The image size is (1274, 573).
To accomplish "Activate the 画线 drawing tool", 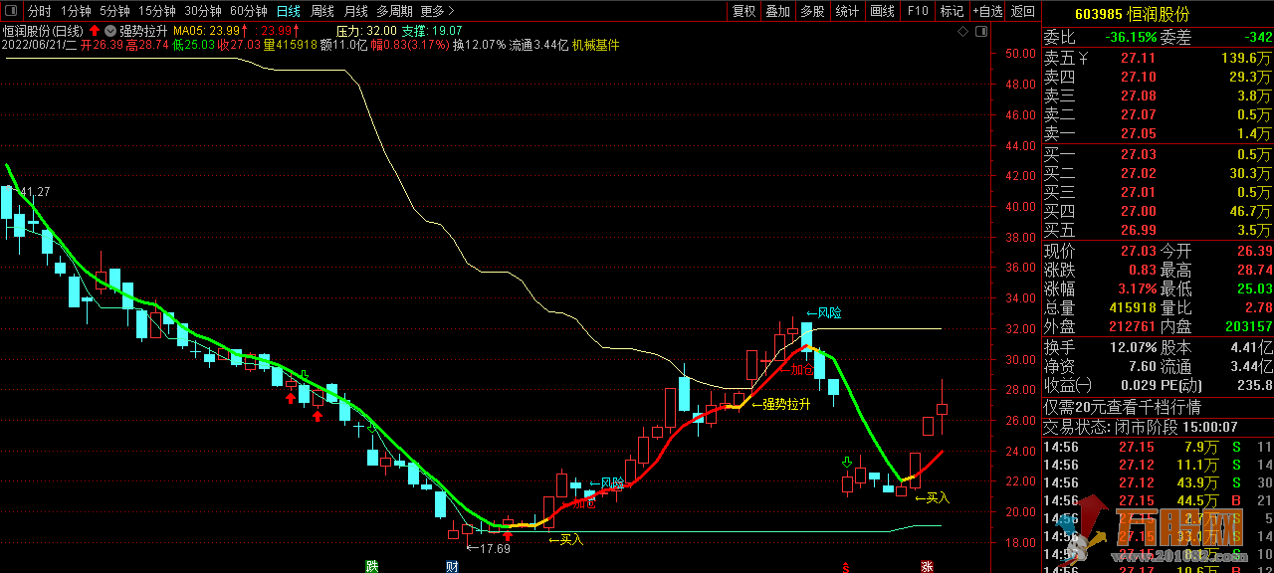I will (882, 11).
